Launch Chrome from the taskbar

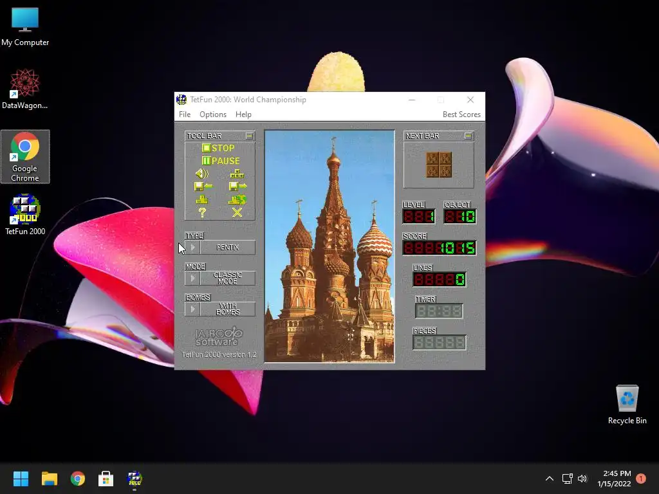[78, 479]
